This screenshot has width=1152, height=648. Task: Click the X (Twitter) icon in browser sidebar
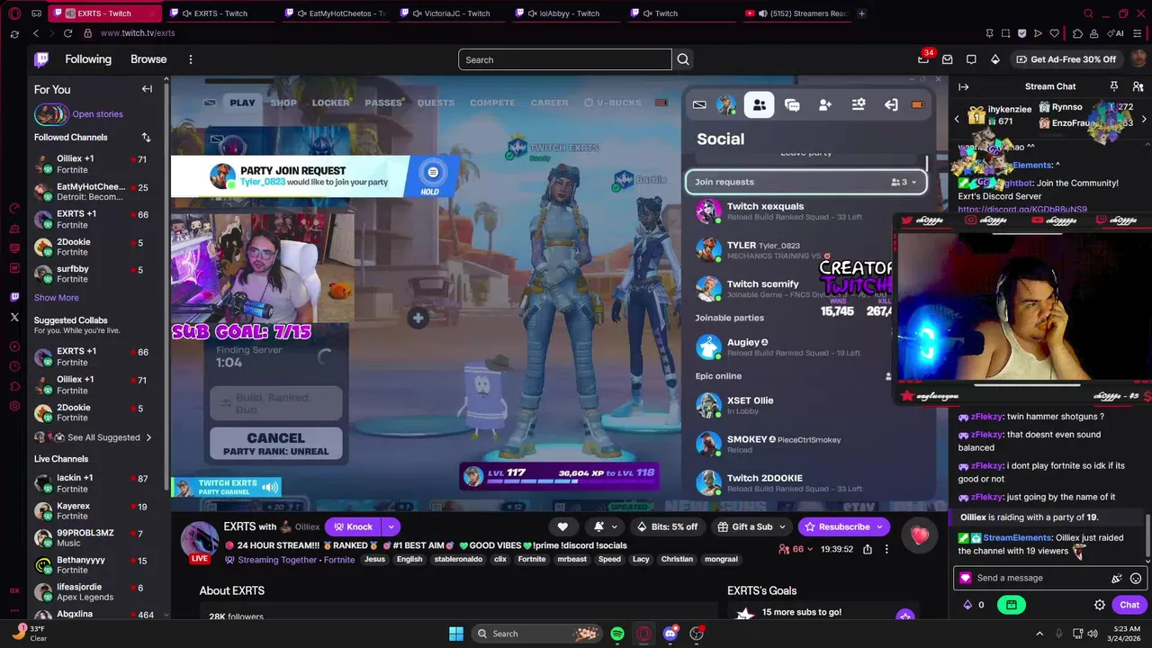14,317
